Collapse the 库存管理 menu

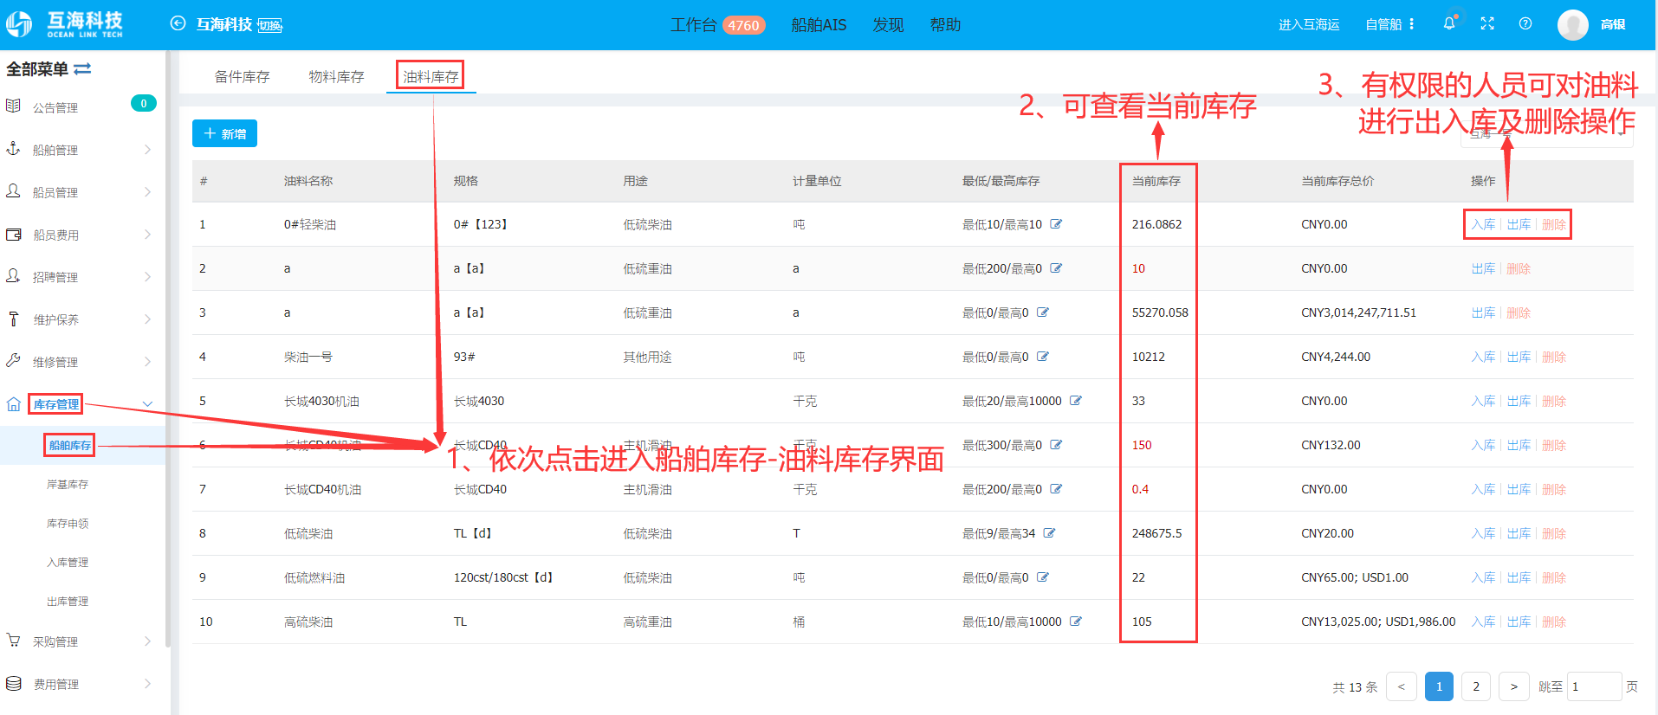coord(147,404)
